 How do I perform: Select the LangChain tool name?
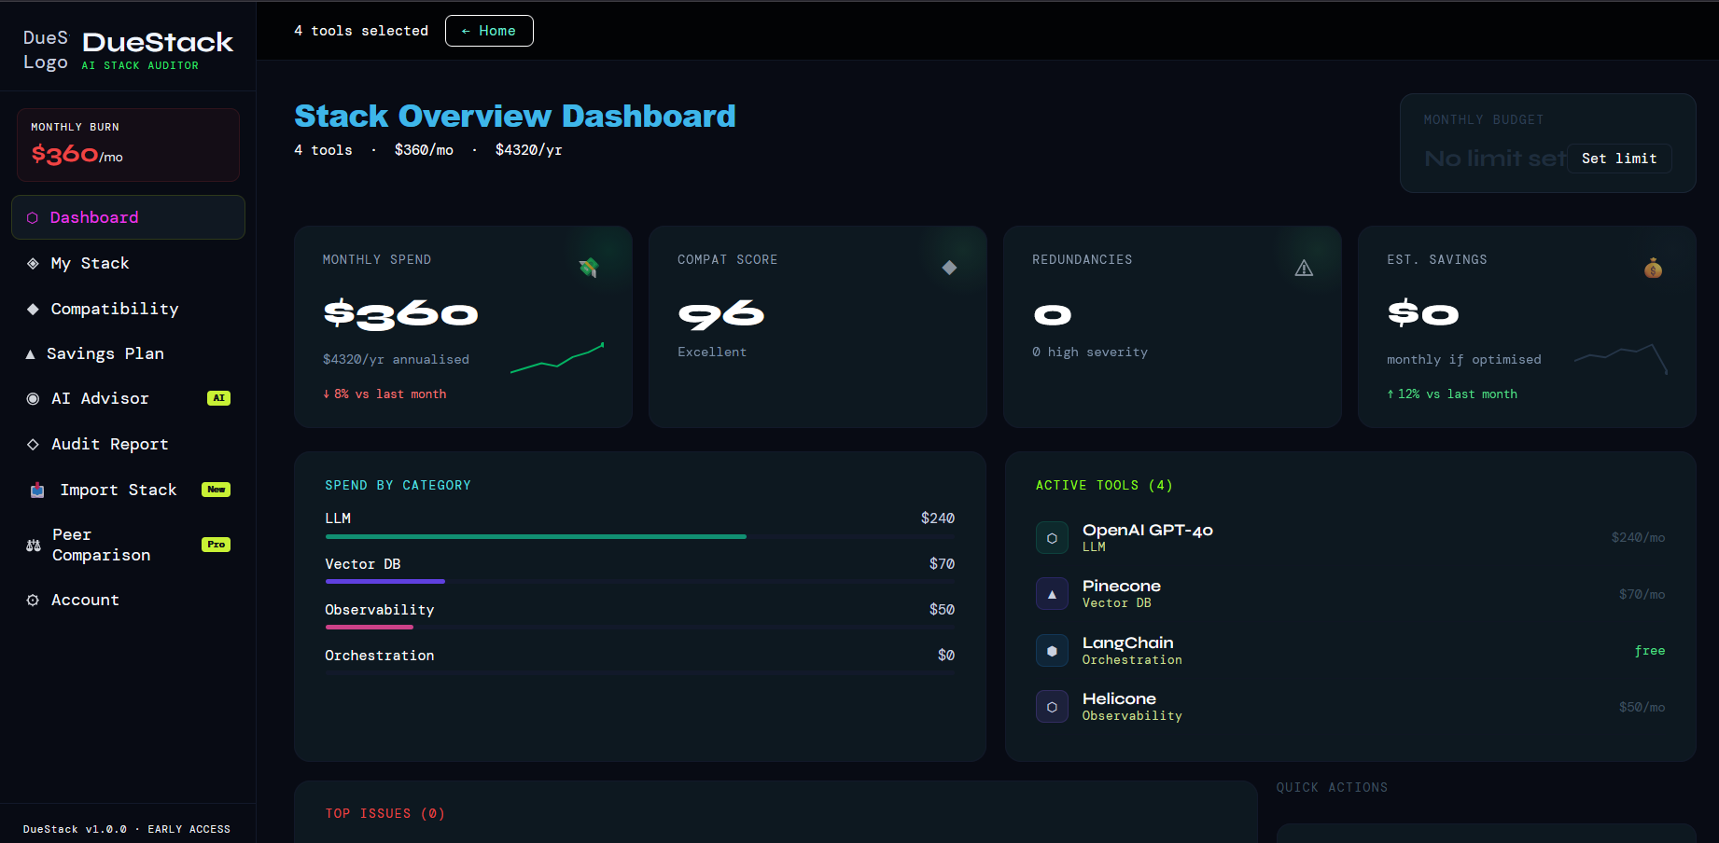1128,643
